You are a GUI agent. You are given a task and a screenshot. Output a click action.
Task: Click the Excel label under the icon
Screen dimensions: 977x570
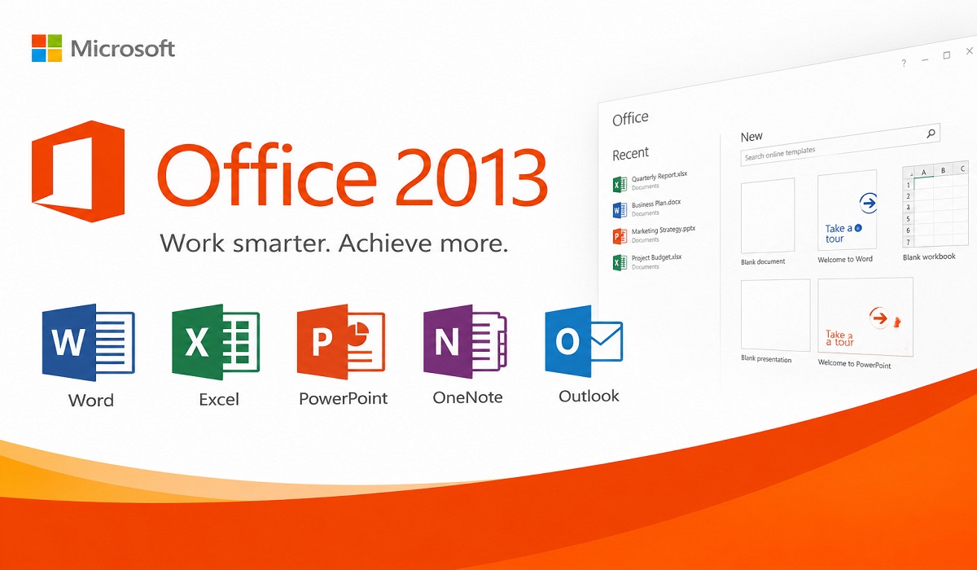[x=219, y=400]
